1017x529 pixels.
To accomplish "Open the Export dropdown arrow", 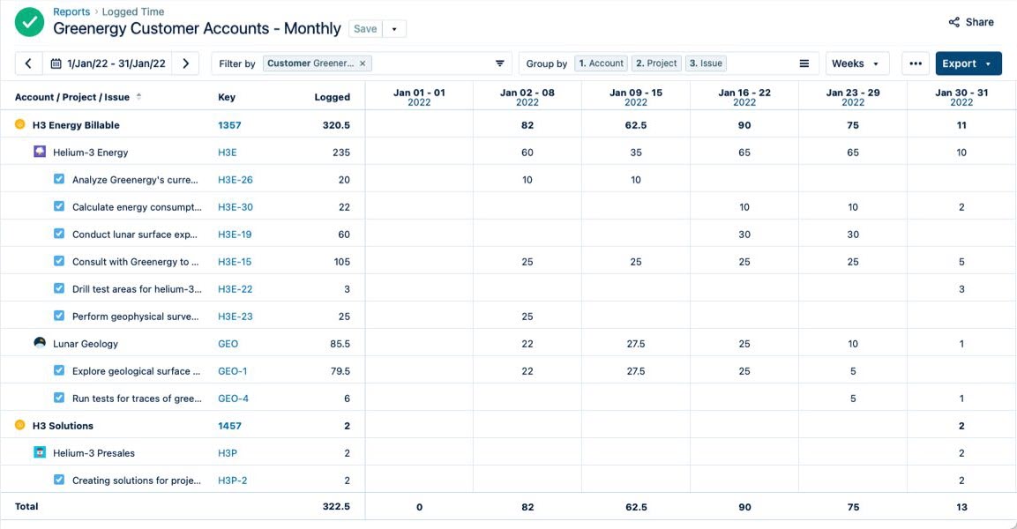I will tap(986, 63).
